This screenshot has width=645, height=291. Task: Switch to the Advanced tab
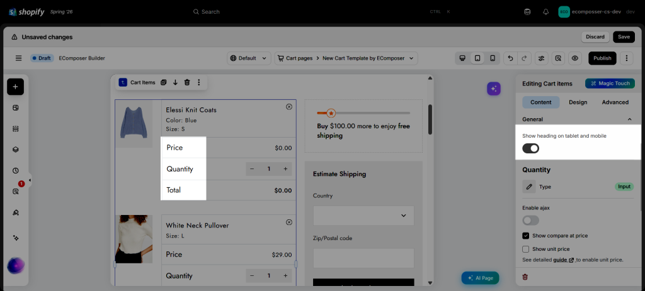pos(615,102)
